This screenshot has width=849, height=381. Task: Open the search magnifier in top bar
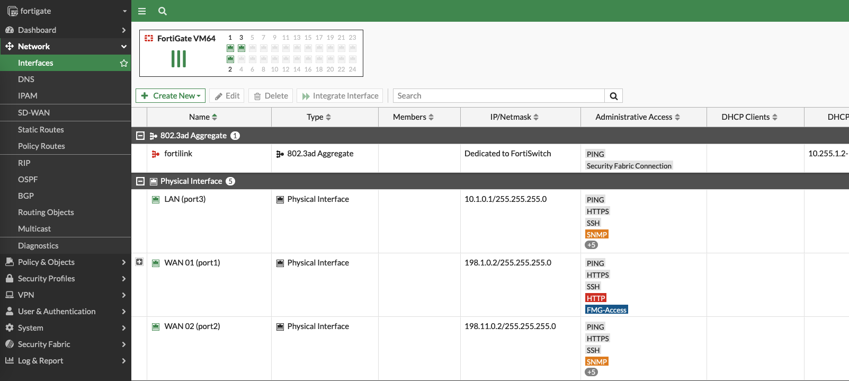(163, 11)
